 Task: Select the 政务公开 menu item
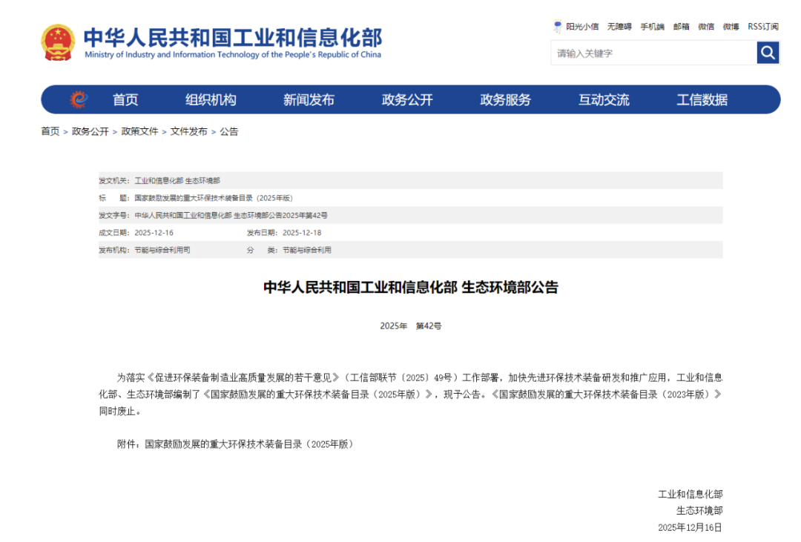click(407, 99)
